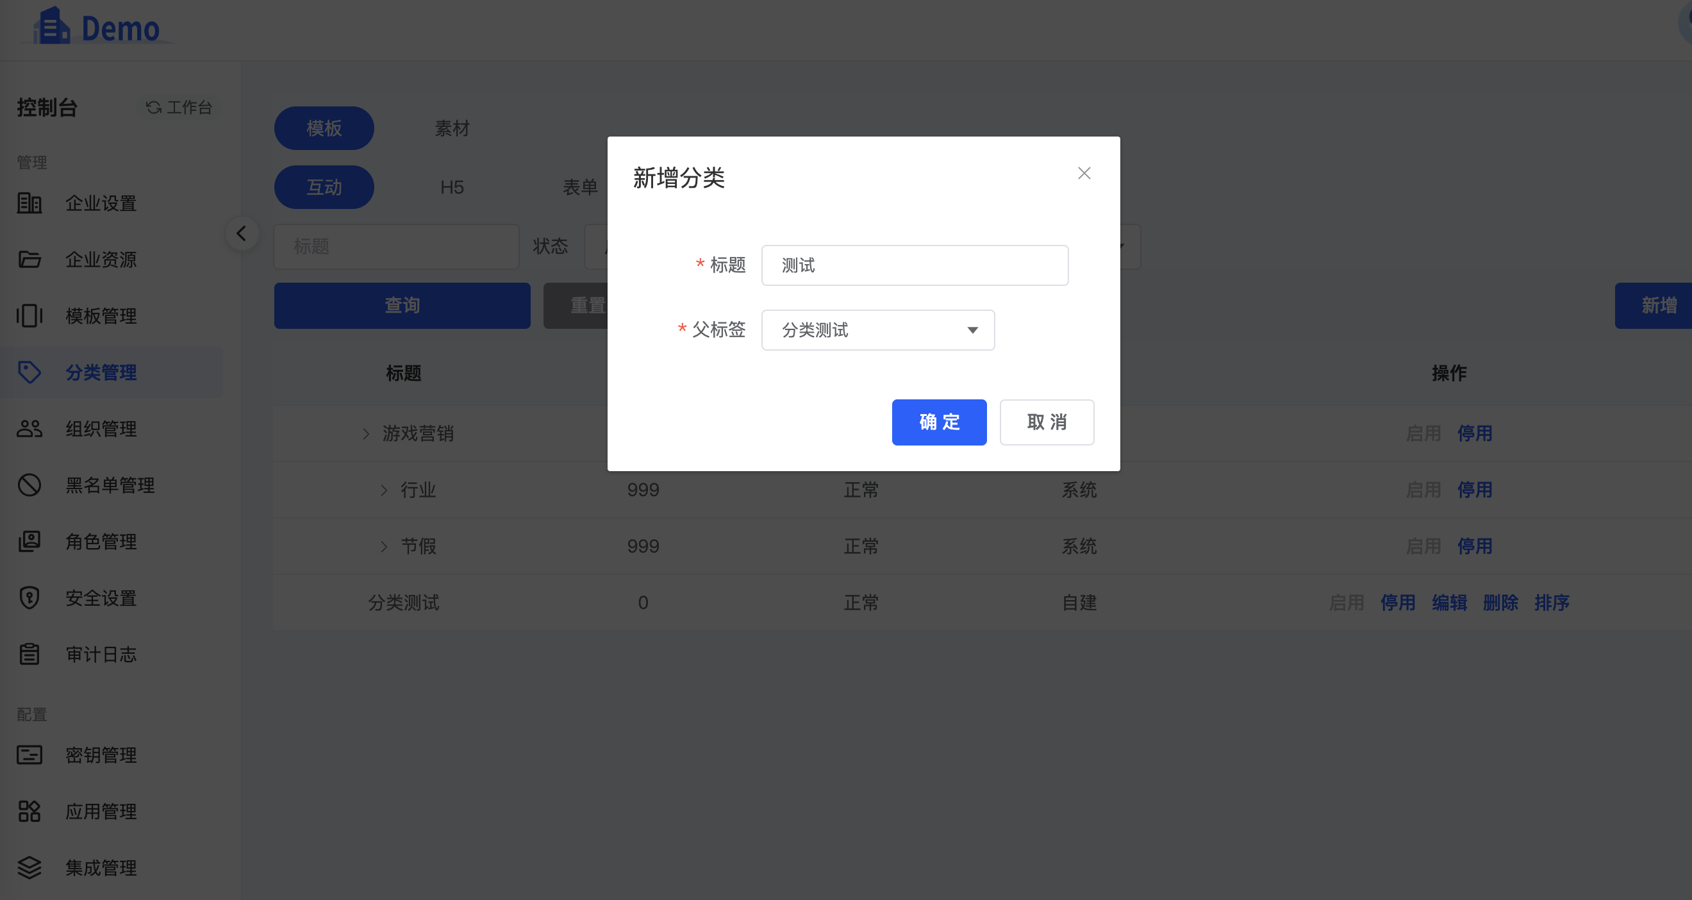Viewport: 1692px width, 900px height.
Task: Select the 模板 tab
Action: click(324, 128)
